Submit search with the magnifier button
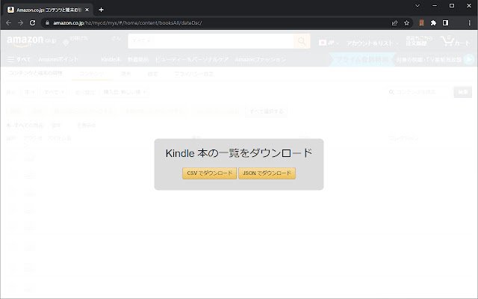The height and width of the screenshot is (299, 478). point(302,41)
